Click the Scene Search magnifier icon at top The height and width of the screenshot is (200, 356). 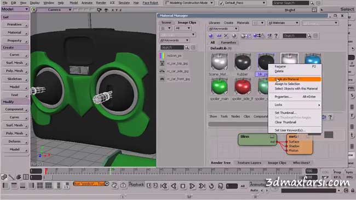click(x=312, y=3)
